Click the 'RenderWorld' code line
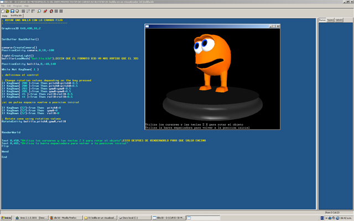The width and height of the screenshot is (354, 221). (x=11, y=133)
